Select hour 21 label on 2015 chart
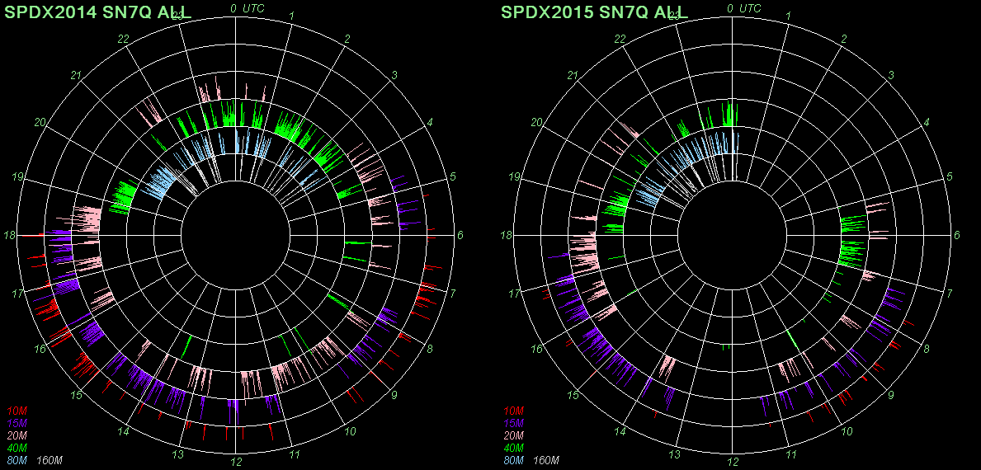The image size is (981, 470). click(571, 76)
